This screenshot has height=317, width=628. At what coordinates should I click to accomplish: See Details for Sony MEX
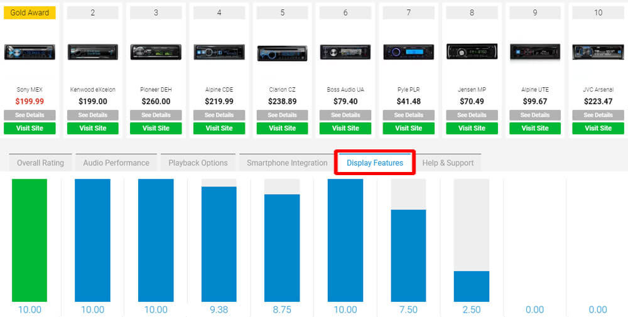click(x=30, y=115)
